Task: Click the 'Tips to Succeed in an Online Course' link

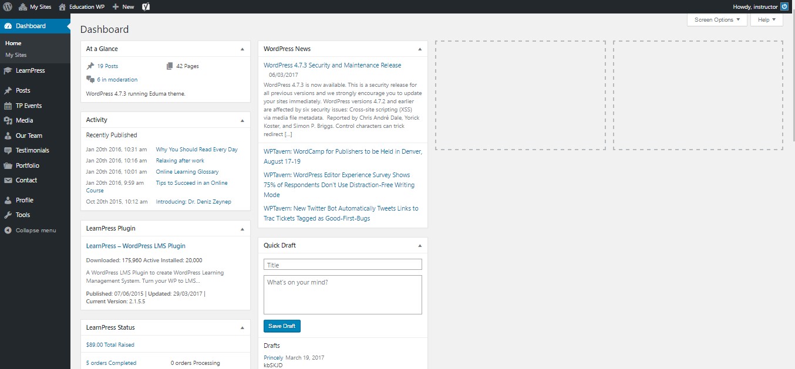Action: tap(157, 187)
